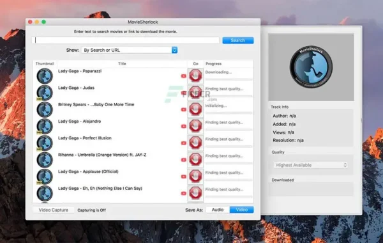Select title Lady Gaga - Applause (Official)
The image size is (383, 243).
pos(88,171)
